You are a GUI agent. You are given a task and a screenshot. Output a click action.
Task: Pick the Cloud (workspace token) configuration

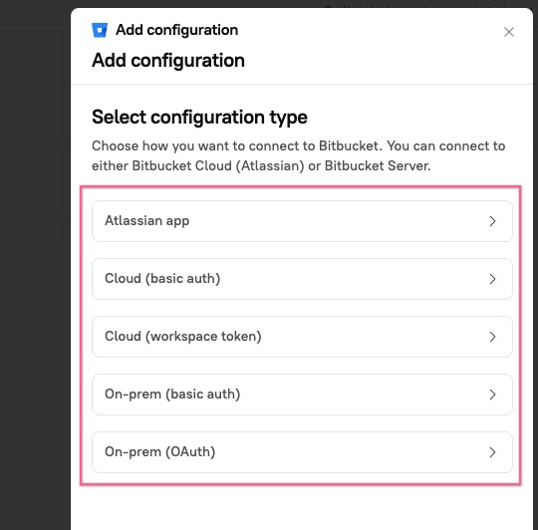coord(302,337)
